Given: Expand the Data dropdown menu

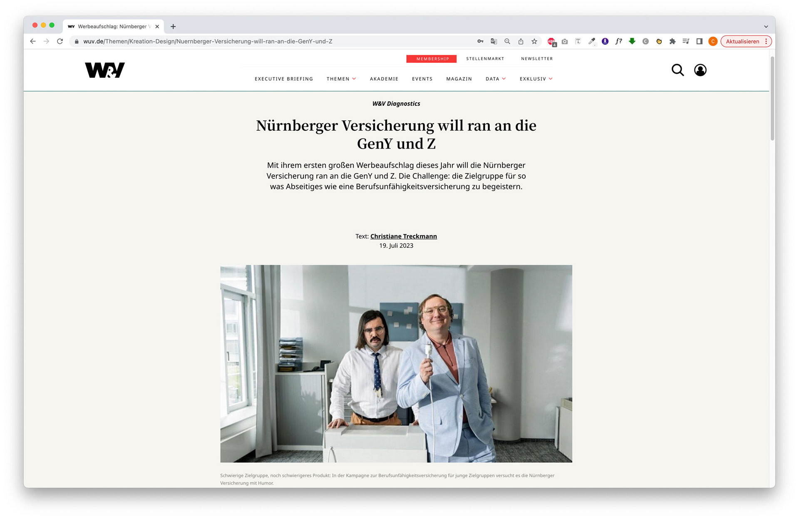Looking at the screenshot, I should [496, 79].
